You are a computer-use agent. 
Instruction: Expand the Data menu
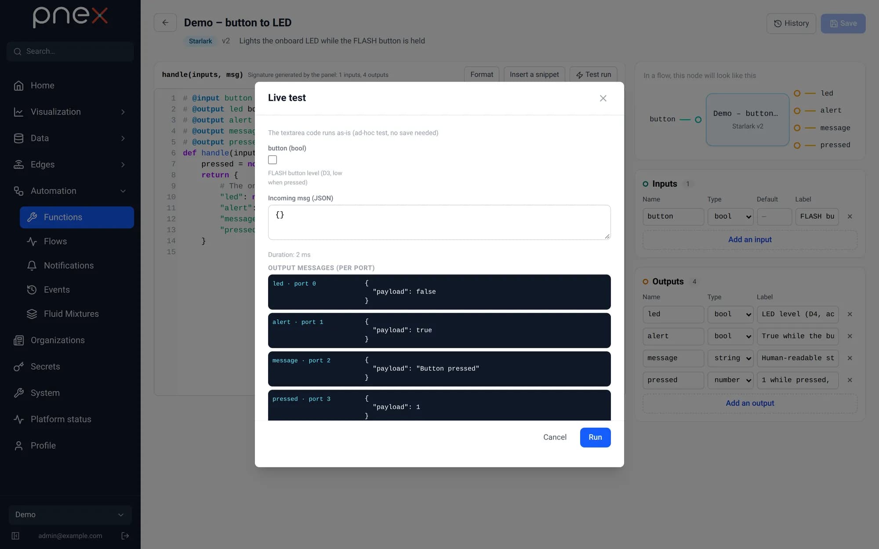[x=70, y=138]
